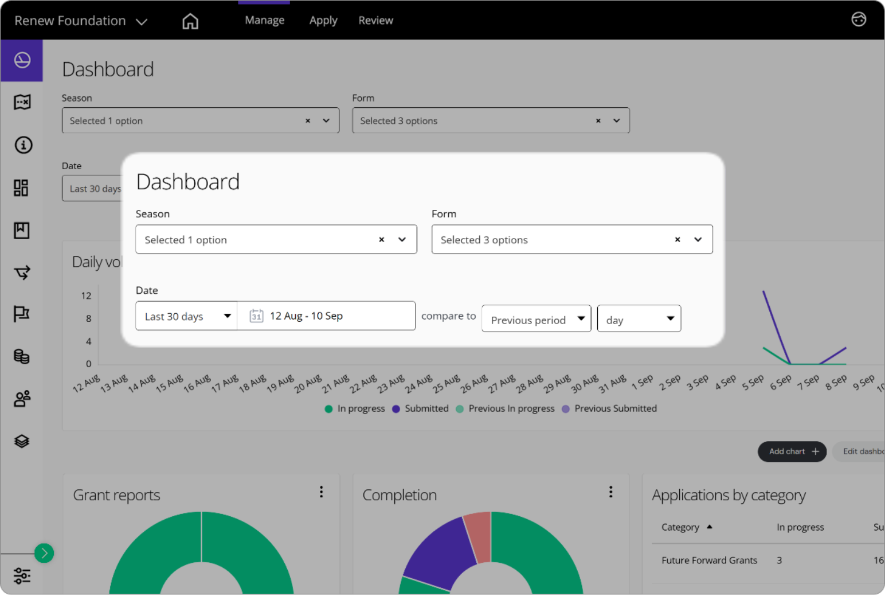Select the grid layout sidebar icon
The width and height of the screenshot is (885, 596).
point(21,188)
